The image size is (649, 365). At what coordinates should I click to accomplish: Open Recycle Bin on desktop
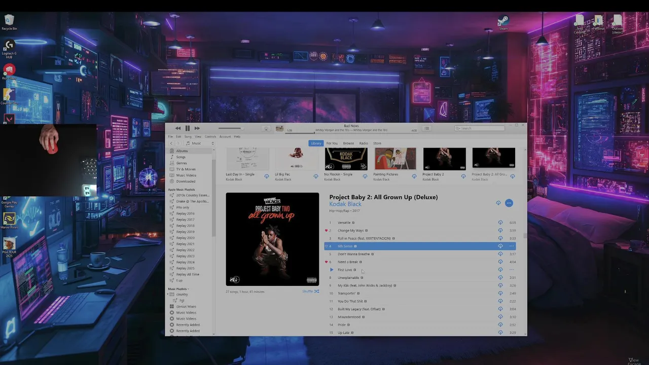9,22
